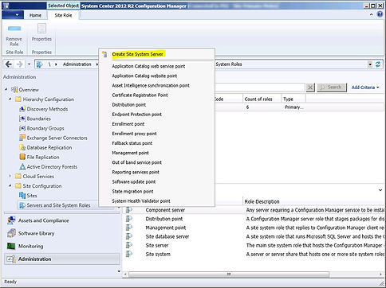Viewport: 386px width, 288px height.
Task: Open the blue application menu dropdown
Action: pyautogui.click(x=13, y=15)
